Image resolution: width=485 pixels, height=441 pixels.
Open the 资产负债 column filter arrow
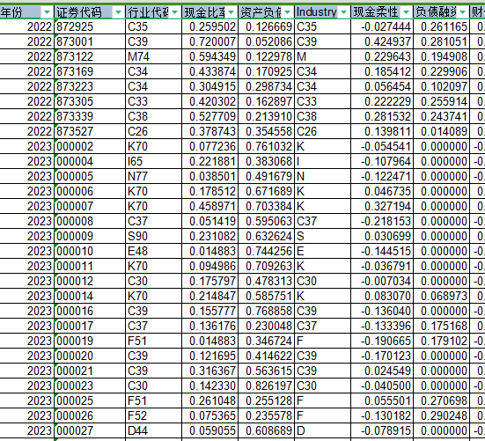287,12
